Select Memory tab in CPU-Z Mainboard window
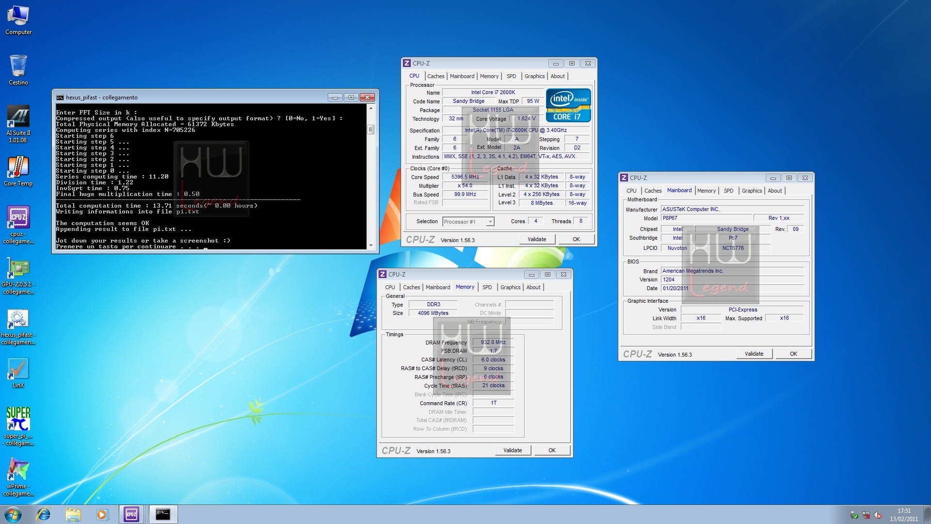 coord(706,191)
